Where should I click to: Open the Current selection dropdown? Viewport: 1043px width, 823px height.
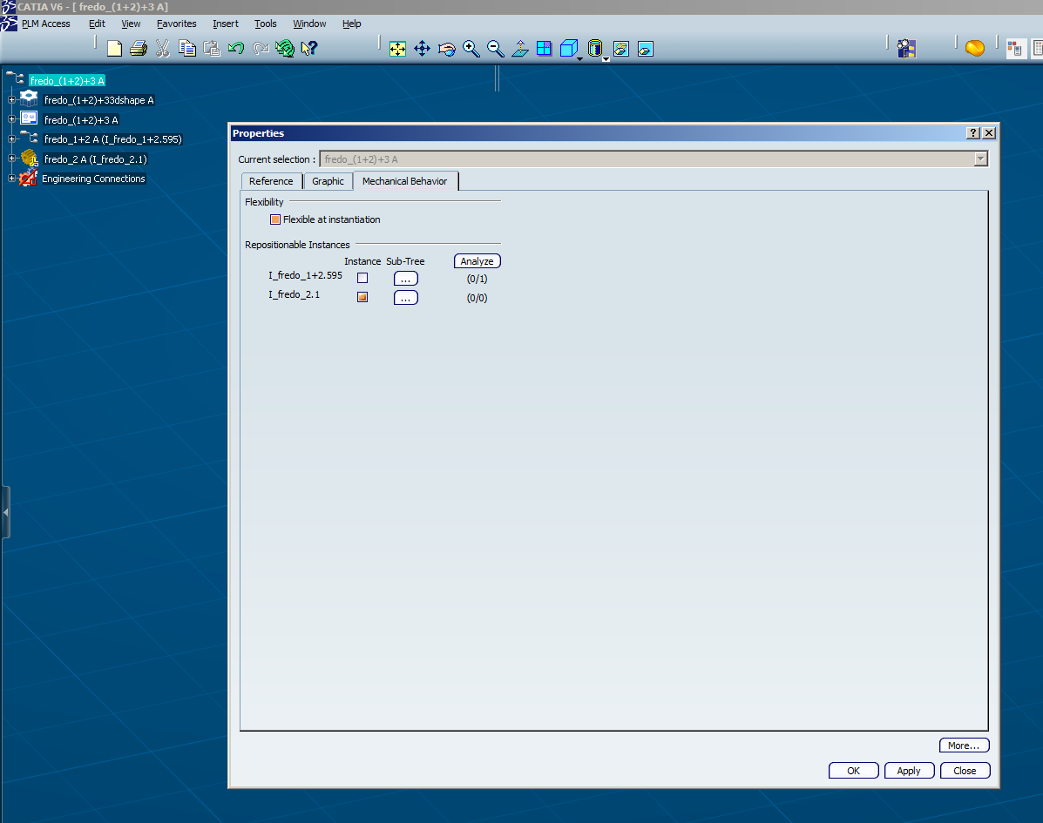[980, 159]
